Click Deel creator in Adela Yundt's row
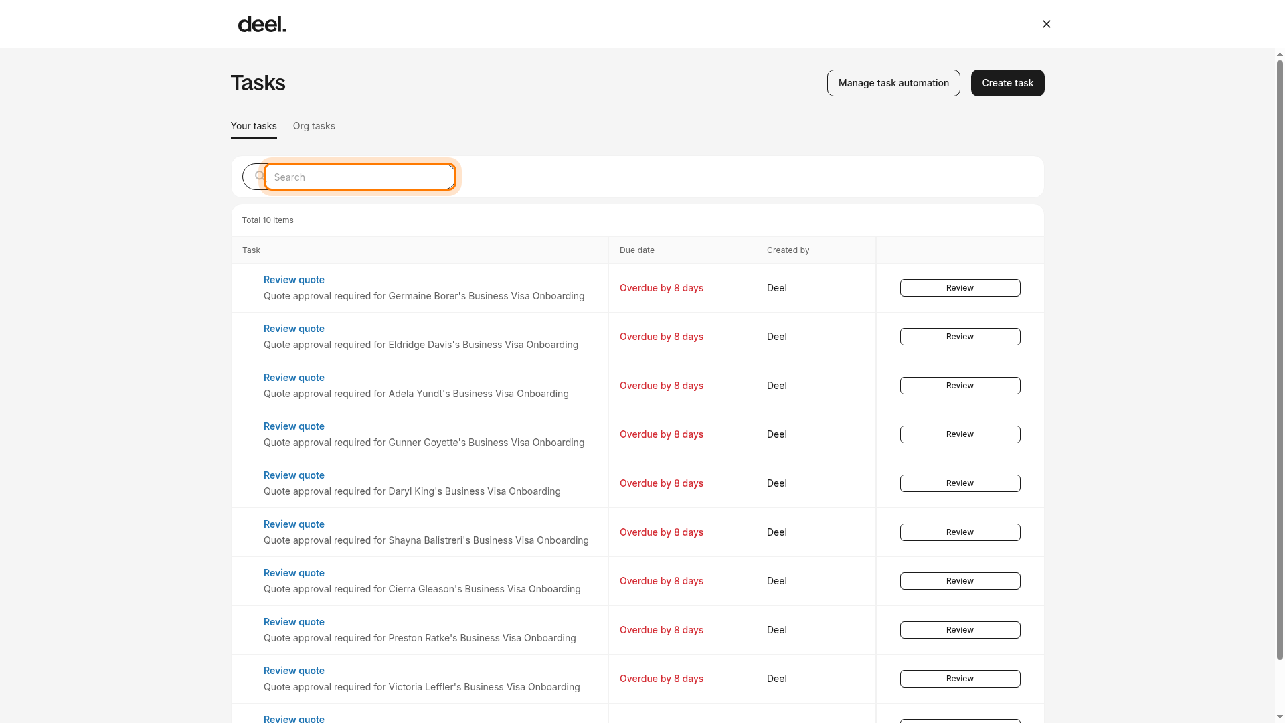Viewport: 1285px width, 723px height. tap(776, 386)
